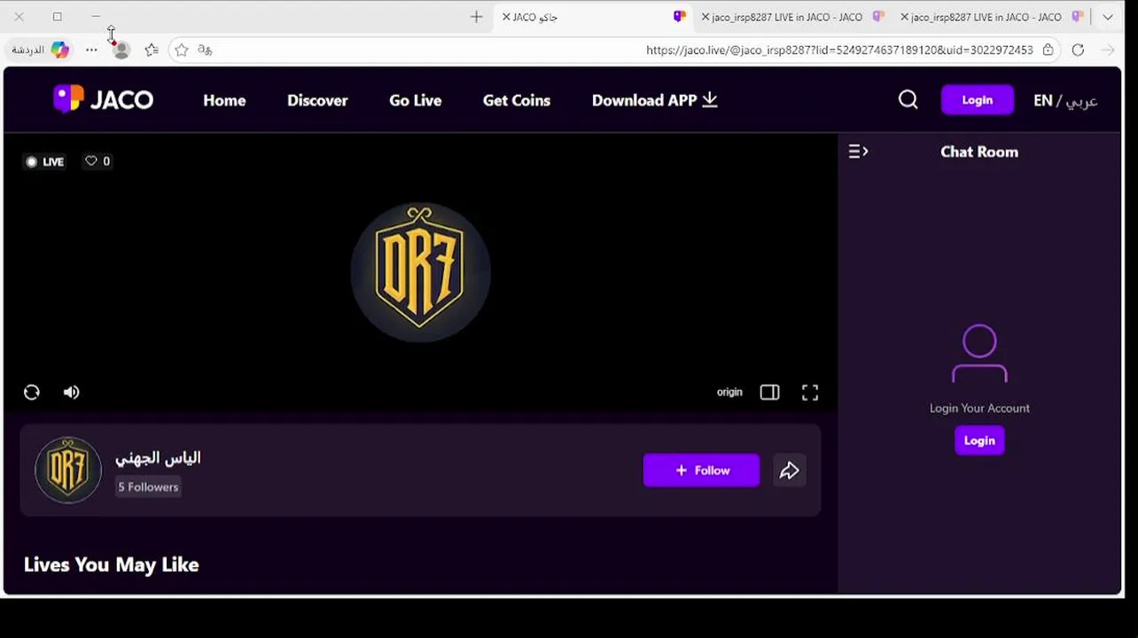This screenshot has height=638, width=1138.
Task: Open the browser translate icon
Action: (205, 50)
